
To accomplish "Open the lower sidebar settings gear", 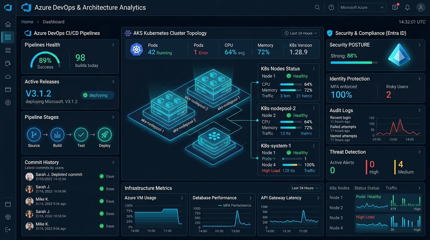I will pos(8,217).
